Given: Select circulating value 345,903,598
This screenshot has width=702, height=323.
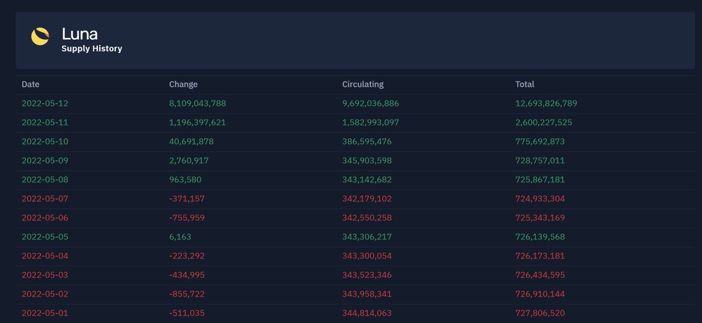Looking at the screenshot, I should [367, 160].
